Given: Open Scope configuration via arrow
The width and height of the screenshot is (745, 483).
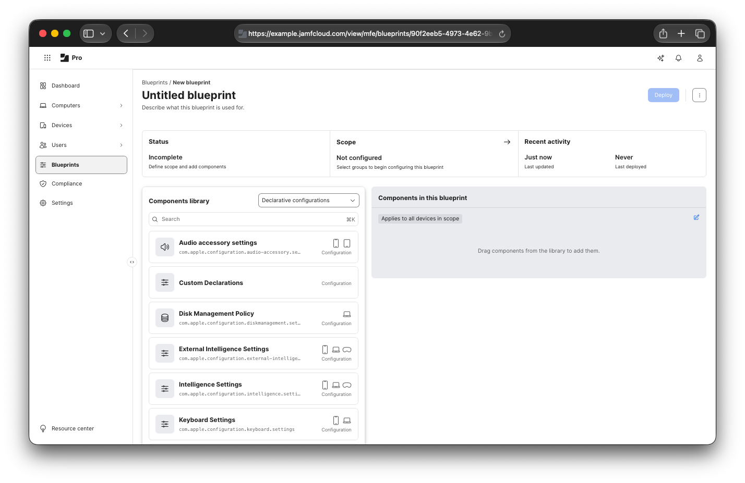Looking at the screenshot, I should click(x=507, y=142).
